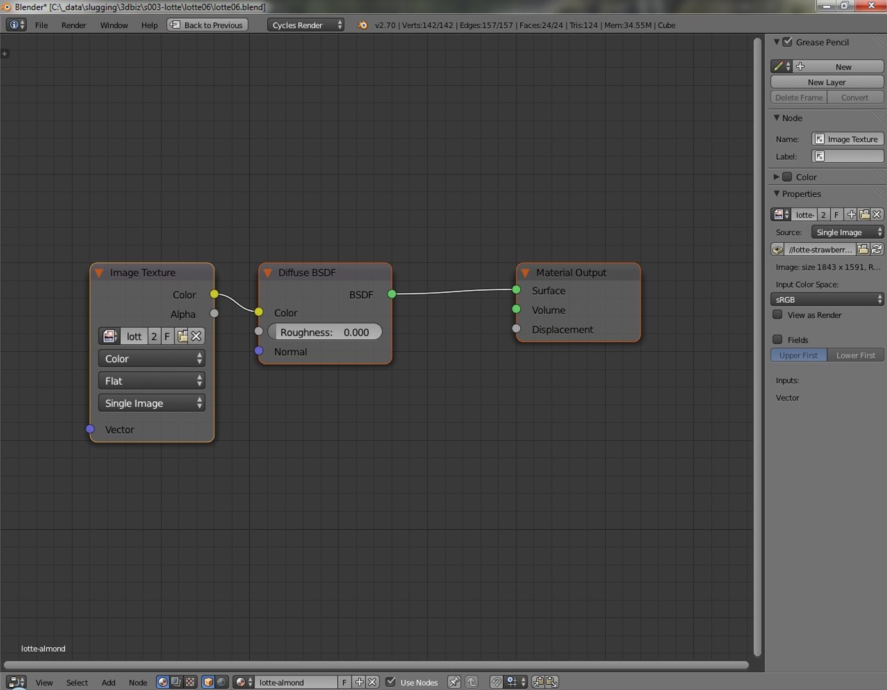Collapse the Image Texture node triangle
Screen dimensions: 887x690
pos(99,273)
